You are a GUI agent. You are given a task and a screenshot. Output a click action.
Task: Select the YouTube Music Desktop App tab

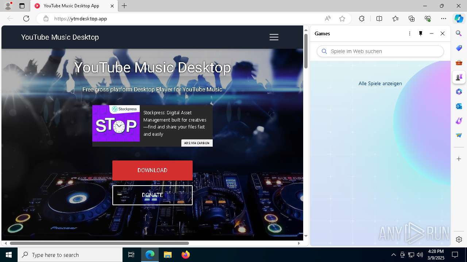74,6
